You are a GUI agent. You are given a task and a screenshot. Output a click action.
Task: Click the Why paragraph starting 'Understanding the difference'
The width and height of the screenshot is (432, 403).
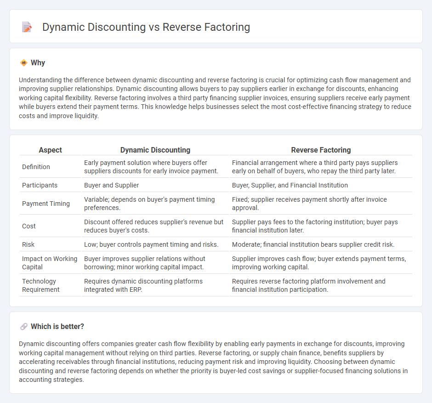[215, 98]
